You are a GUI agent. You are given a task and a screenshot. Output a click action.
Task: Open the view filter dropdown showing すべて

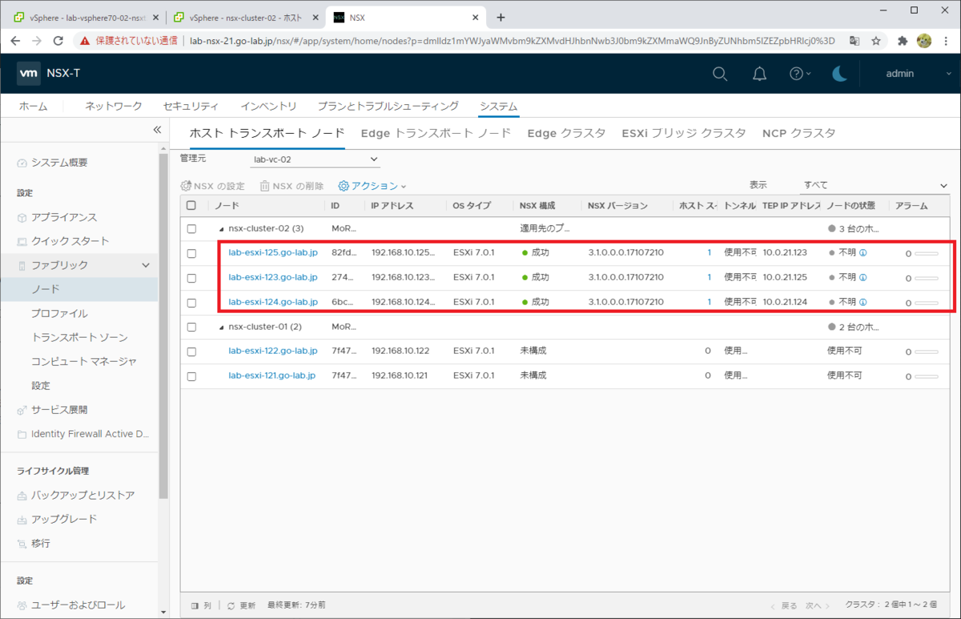[875, 185]
